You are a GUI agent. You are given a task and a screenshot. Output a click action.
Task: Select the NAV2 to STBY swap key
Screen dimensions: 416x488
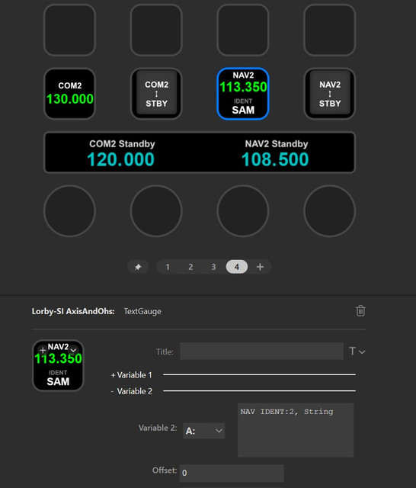[330, 93]
